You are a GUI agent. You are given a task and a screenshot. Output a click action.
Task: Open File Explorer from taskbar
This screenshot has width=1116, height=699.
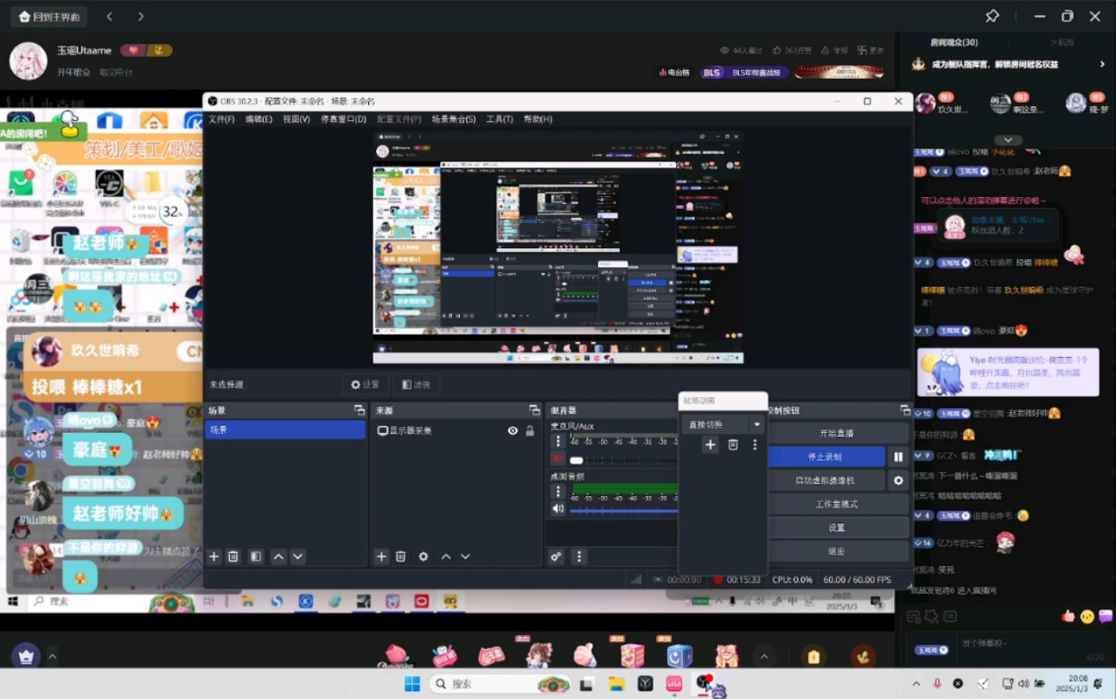tap(615, 683)
